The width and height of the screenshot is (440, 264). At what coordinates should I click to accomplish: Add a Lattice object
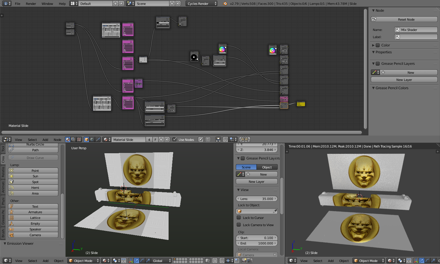pos(33,218)
